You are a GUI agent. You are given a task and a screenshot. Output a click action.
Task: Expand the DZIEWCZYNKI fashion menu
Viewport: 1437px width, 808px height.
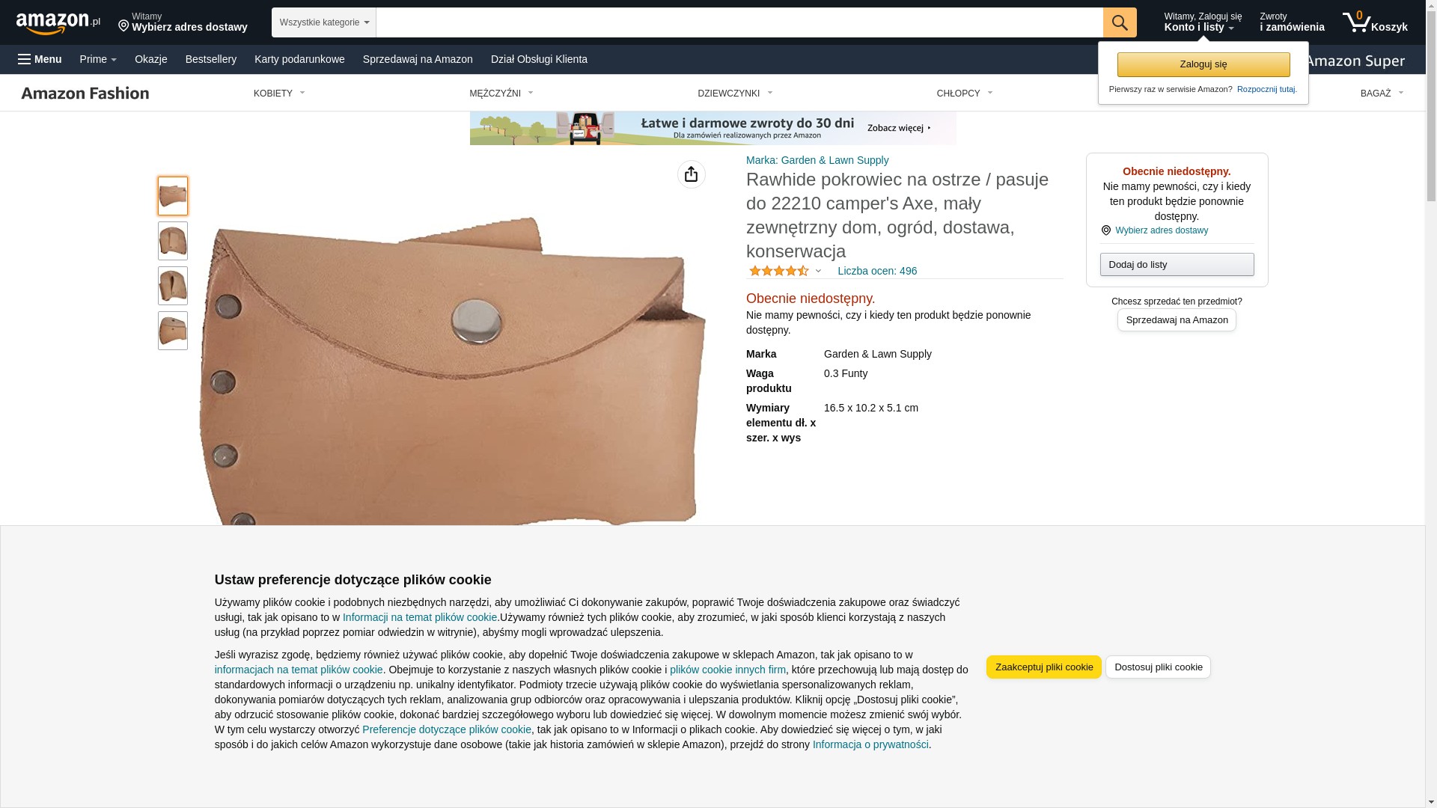tap(735, 94)
